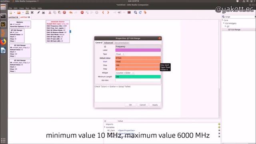Image resolution: width=256 pixels, height=144 pixels.
Task: Collapse the Variables row in variable editor
Action: (105, 127)
